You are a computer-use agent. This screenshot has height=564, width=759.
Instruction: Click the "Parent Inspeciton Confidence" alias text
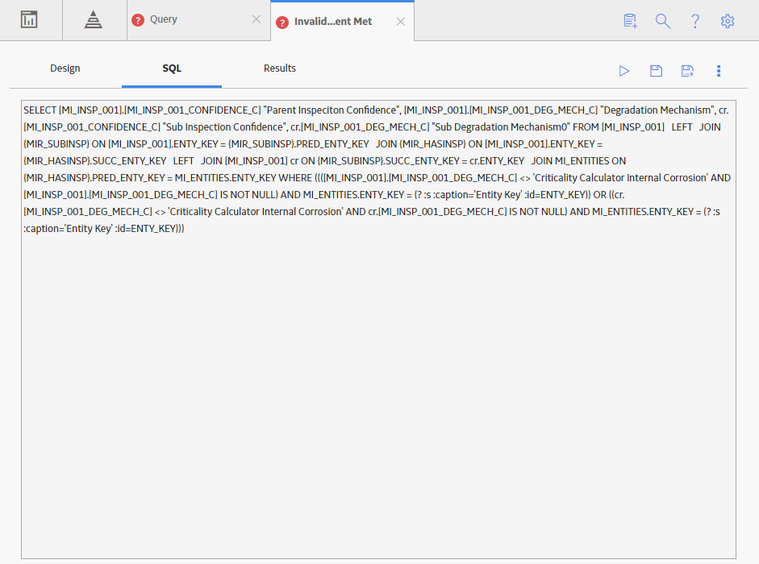332,110
